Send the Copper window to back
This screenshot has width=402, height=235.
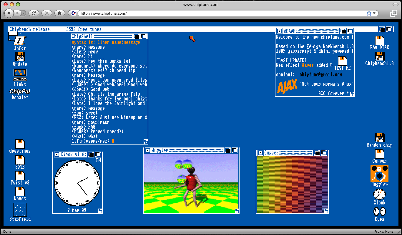click(317, 153)
